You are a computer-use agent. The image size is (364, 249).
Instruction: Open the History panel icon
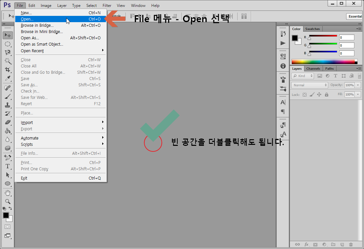283,34
